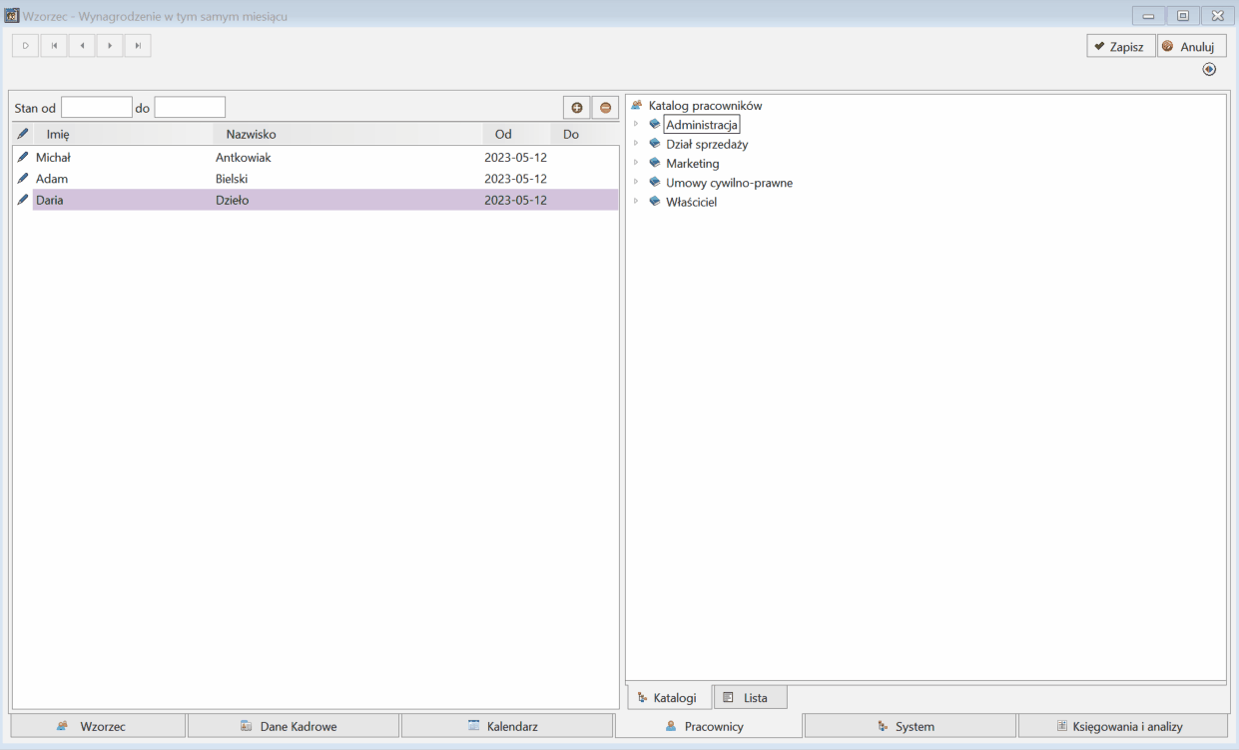Open the Wzorzec bottom tab
This screenshot has height=750, width=1239.
coord(98,726)
